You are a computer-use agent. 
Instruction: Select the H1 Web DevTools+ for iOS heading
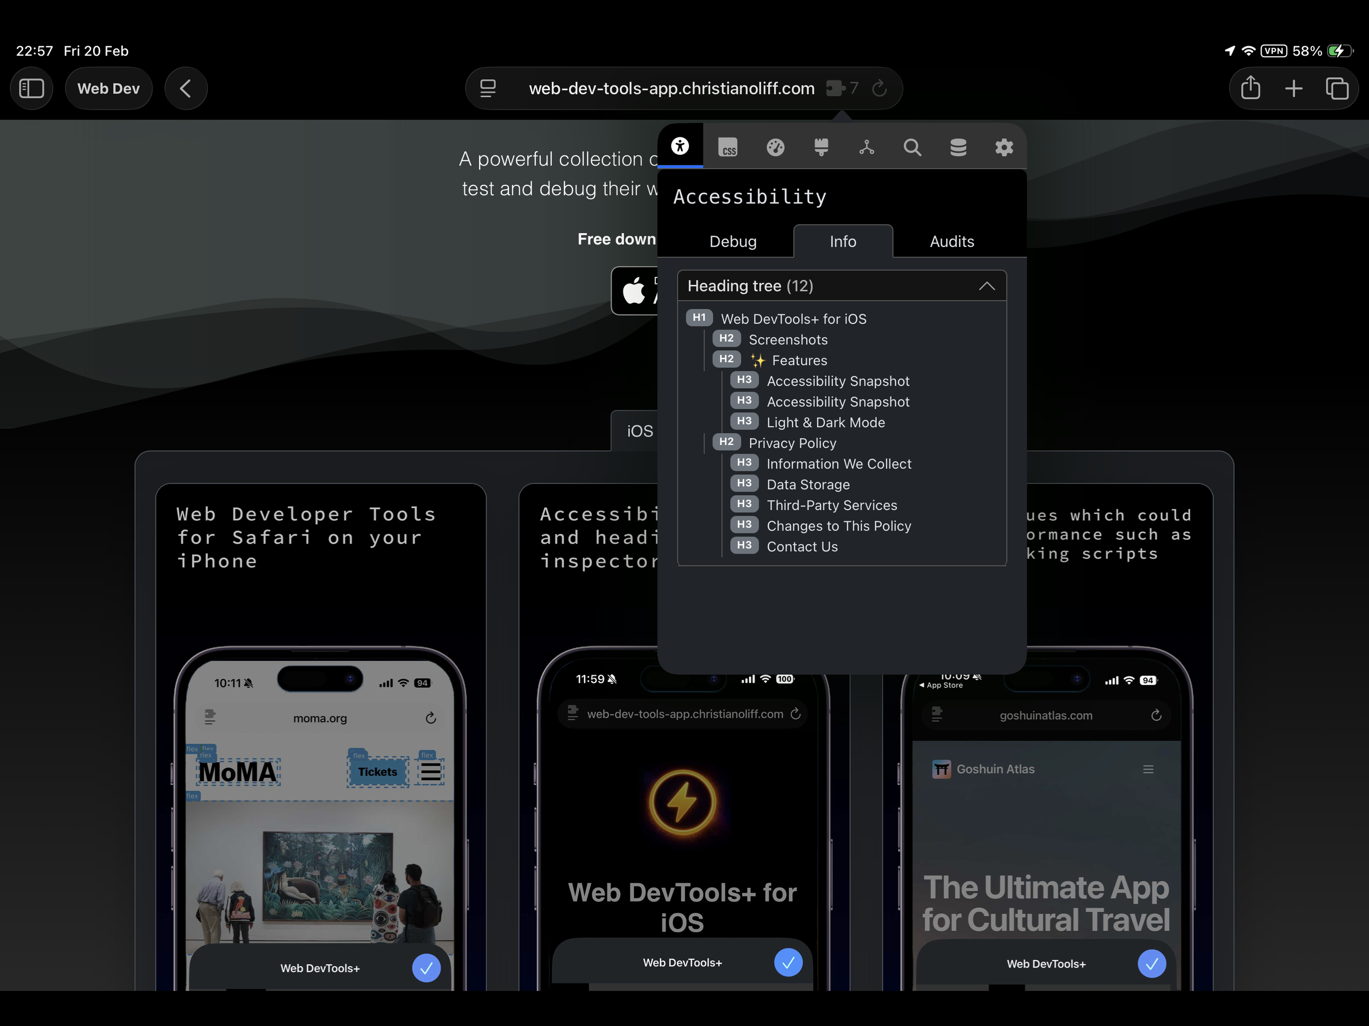pyautogui.click(x=776, y=319)
